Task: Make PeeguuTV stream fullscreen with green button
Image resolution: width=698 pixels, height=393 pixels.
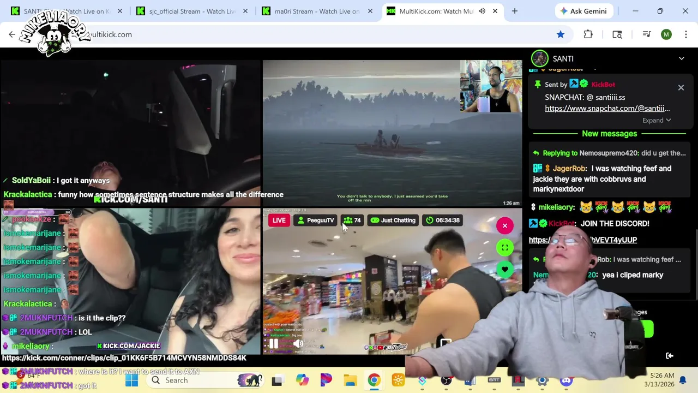Action: coord(505,248)
